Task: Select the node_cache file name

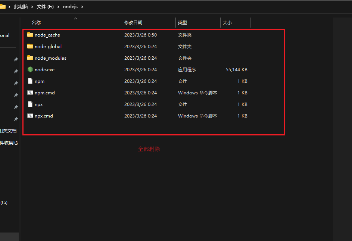Action: click(47, 35)
